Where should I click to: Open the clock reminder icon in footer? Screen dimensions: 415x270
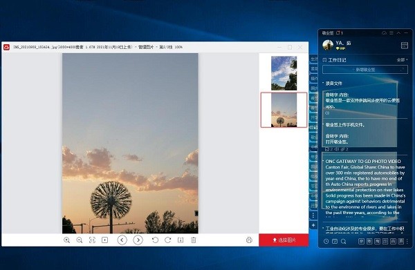point(326,242)
